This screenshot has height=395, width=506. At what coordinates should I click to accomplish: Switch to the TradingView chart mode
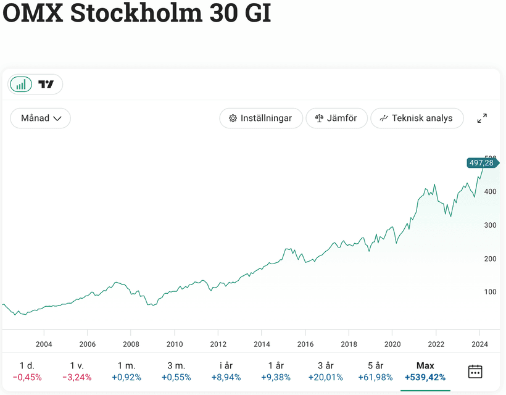tap(46, 85)
